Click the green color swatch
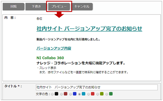 click(111, 94)
